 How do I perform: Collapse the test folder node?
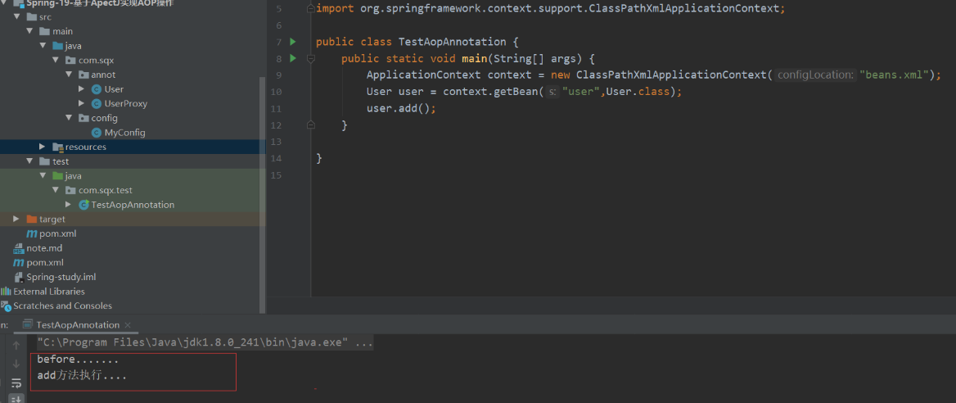tap(29, 161)
